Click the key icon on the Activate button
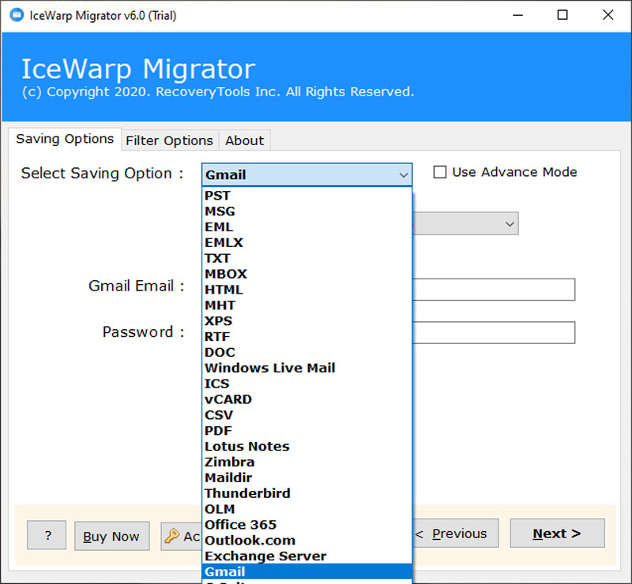 point(172,536)
